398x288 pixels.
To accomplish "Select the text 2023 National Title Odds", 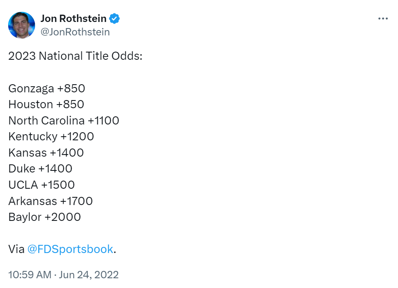I will (75, 56).
